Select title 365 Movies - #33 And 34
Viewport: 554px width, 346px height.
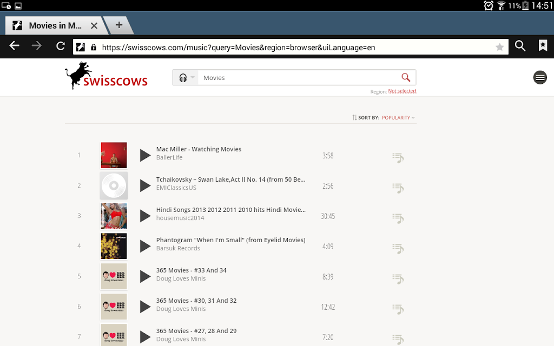(x=191, y=270)
